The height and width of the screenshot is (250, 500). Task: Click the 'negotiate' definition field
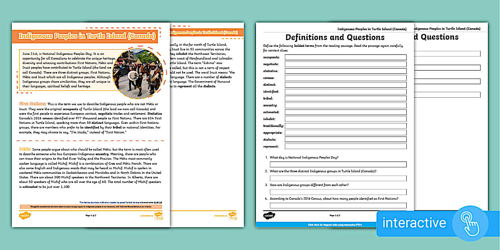[345, 64]
